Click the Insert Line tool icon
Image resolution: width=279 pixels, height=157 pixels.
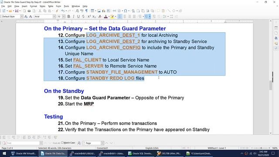pyautogui.click(x=169, y=11)
